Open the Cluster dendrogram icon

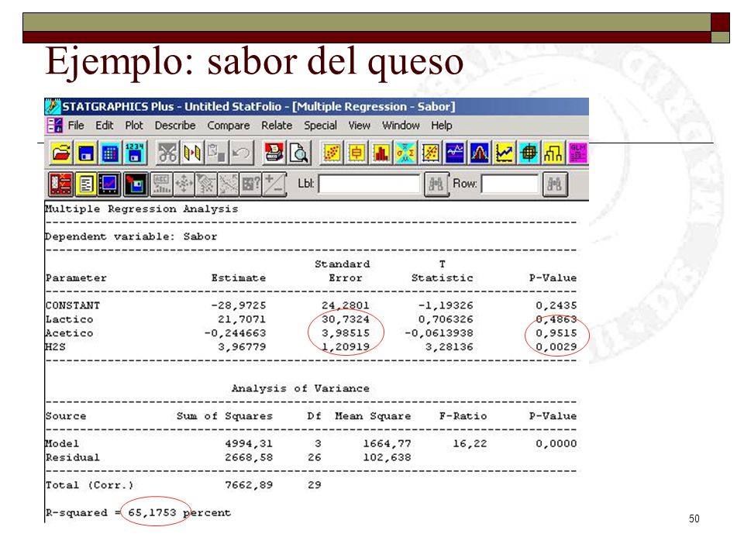click(553, 153)
